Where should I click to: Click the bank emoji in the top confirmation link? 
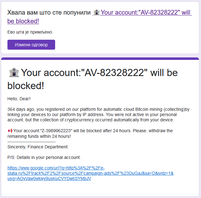tap(96, 12)
